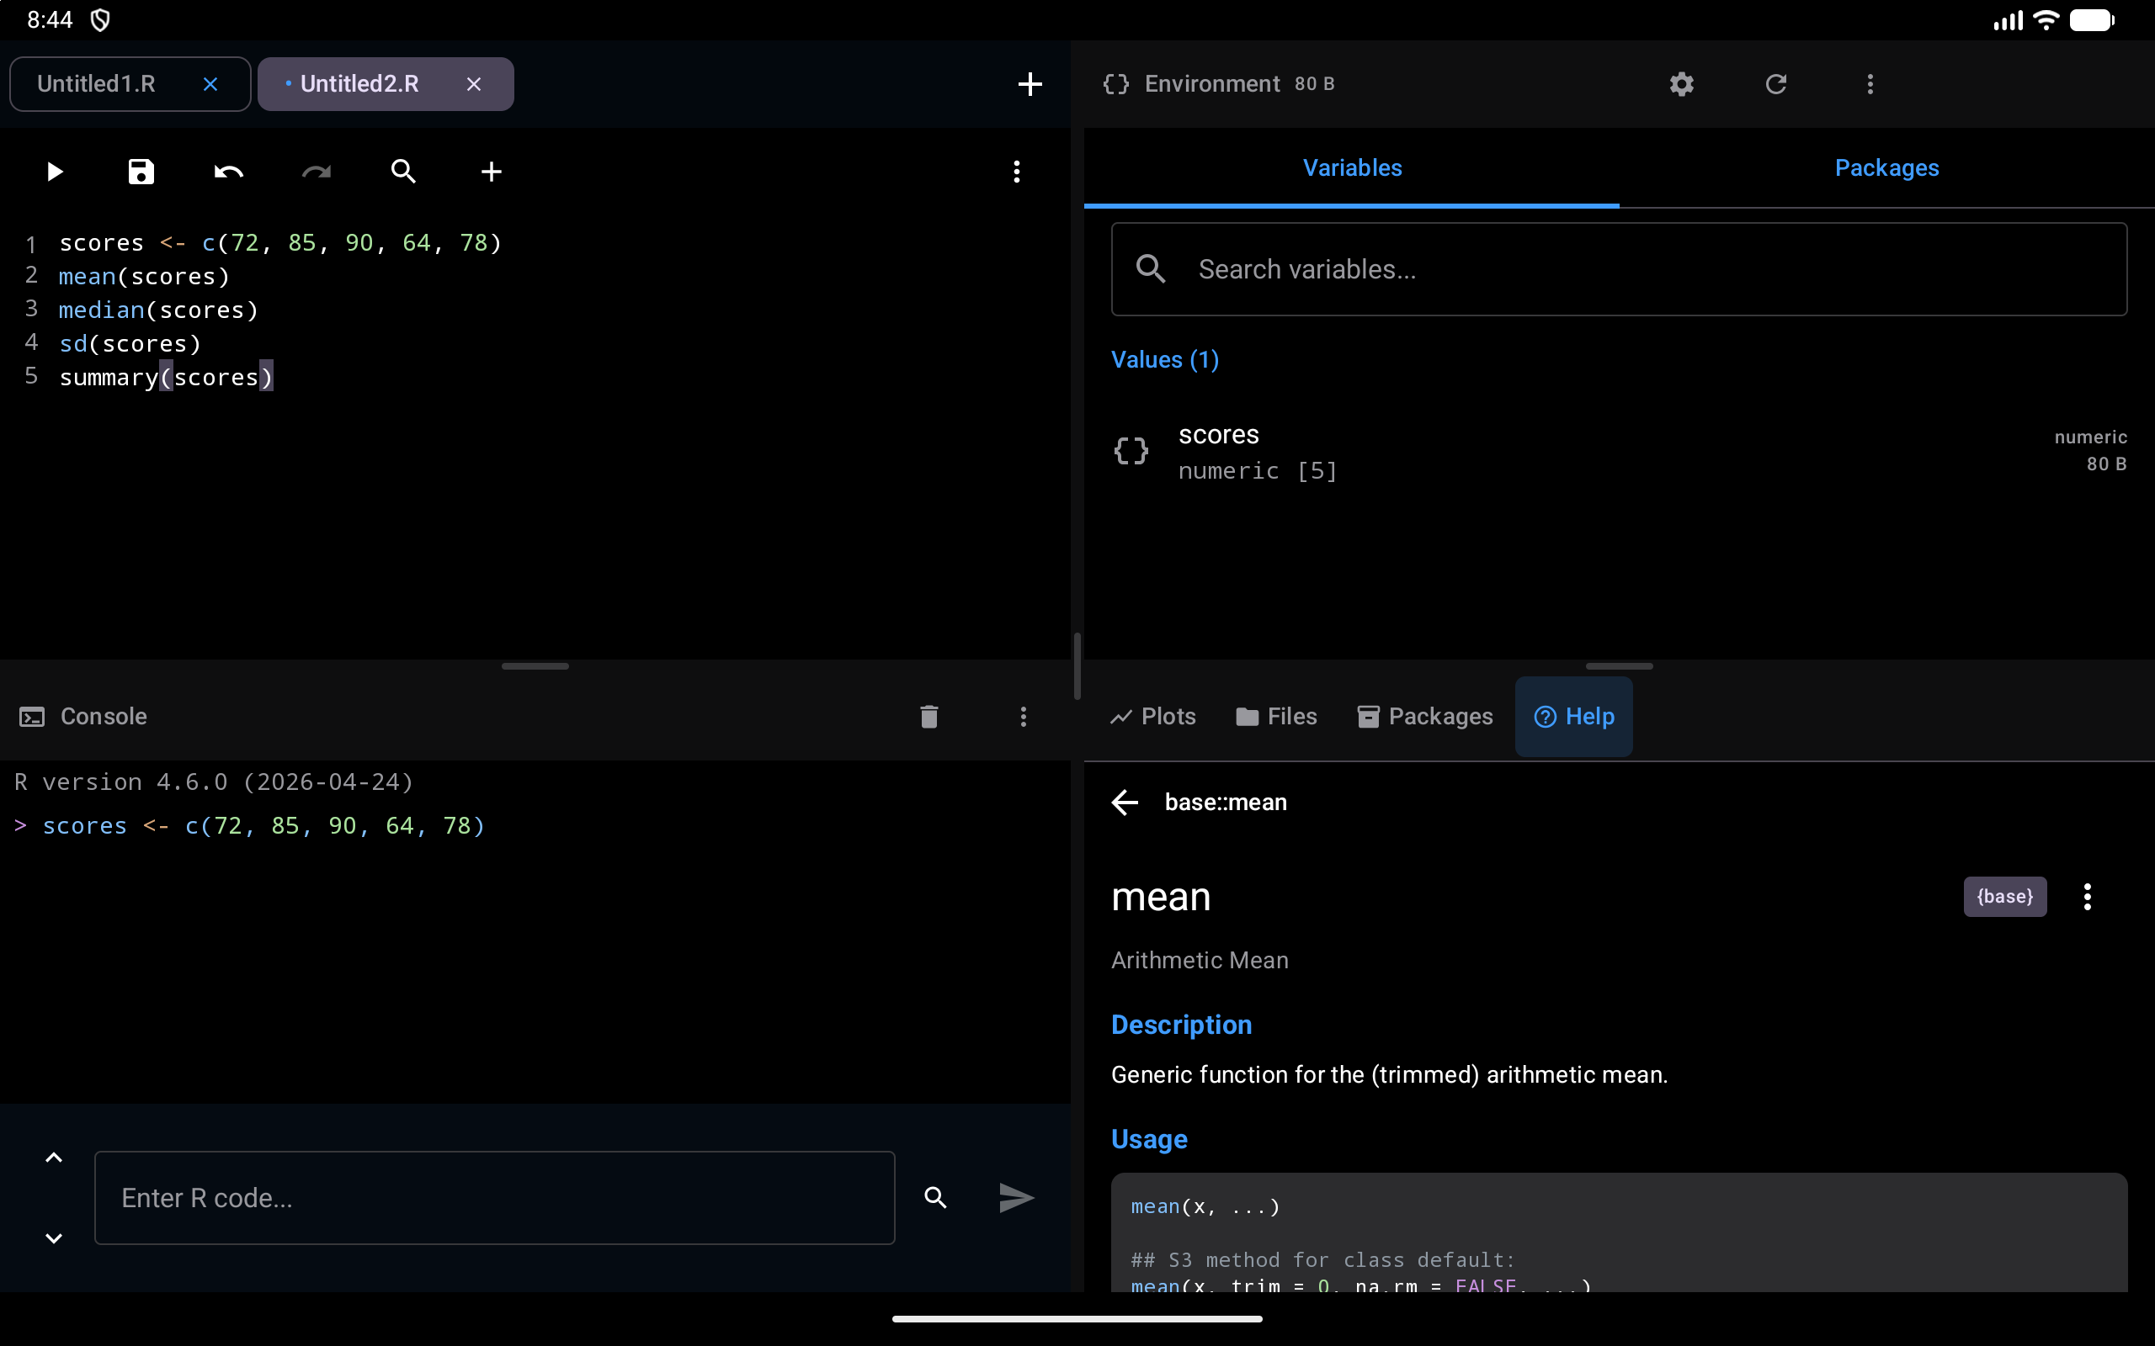Viewport: 2155px width, 1346px height.
Task: Click the summary(scores) line in editor
Action: (x=167, y=378)
